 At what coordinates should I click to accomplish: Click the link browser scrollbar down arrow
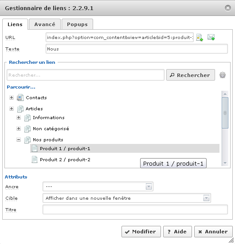(x=225, y=163)
